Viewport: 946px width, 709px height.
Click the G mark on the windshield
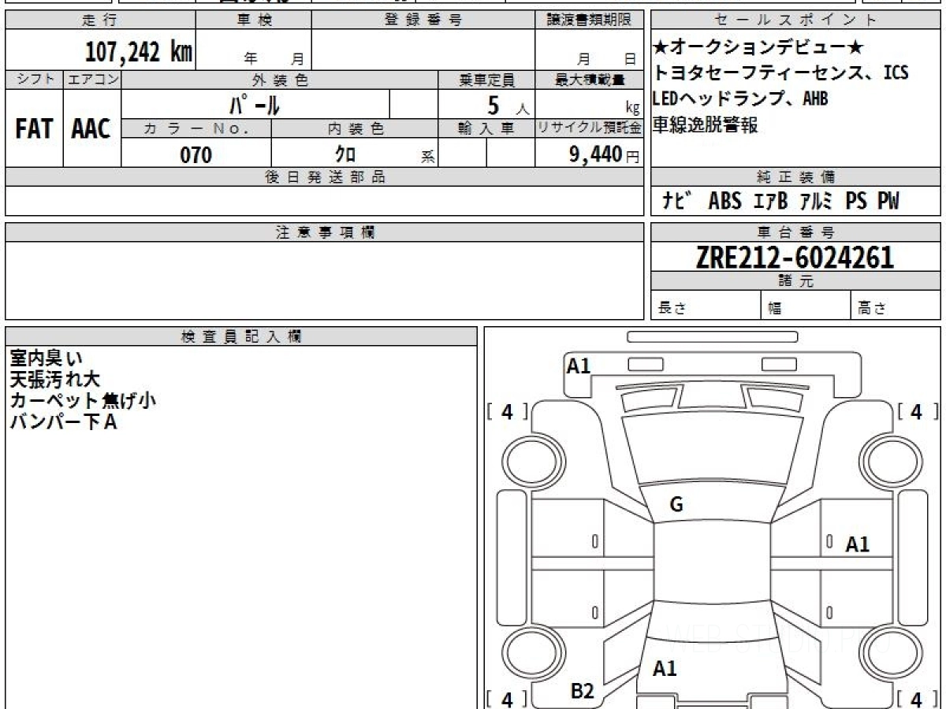[676, 506]
